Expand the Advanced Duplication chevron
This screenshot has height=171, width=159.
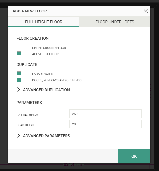19,90
